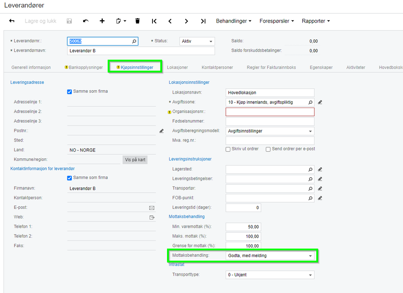Expand Avgiftsberegningsmodell dropdown
Image resolution: width=403 pixels, height=293 pixels.
[x=270, y=131]
